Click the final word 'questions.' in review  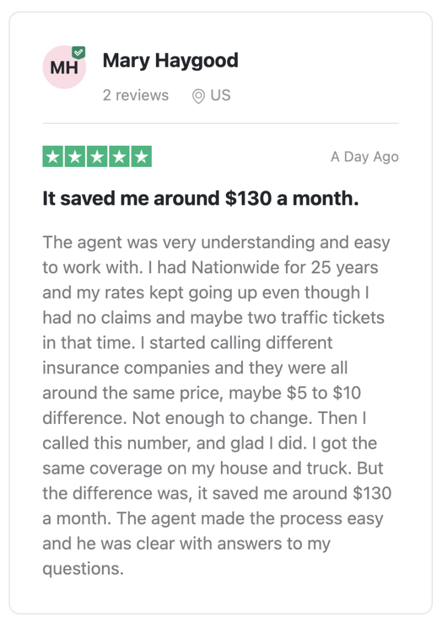[x=83, y=569]
